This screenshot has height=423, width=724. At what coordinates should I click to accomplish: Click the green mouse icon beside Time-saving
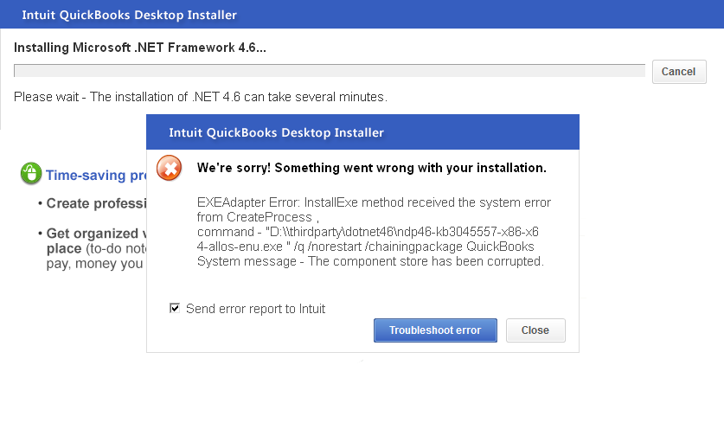click(x=30, y=175)
